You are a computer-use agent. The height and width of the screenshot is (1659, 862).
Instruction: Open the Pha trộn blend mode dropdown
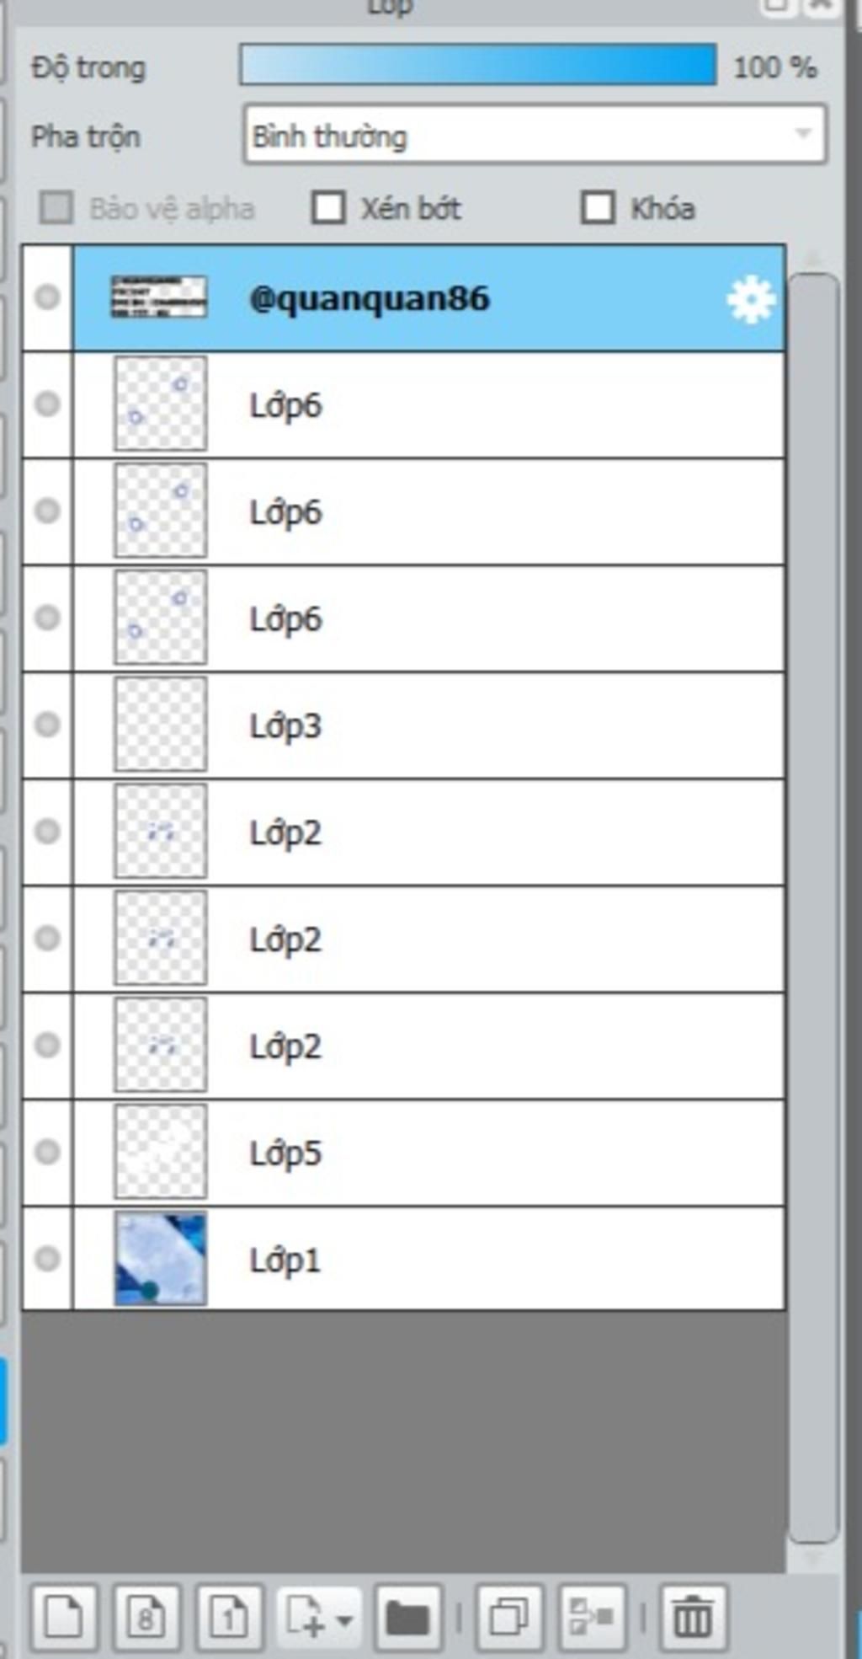tap(535, 134)
